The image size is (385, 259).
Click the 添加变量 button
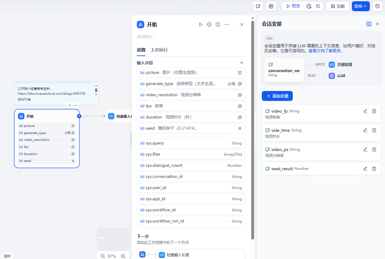(x=277, y=96)
